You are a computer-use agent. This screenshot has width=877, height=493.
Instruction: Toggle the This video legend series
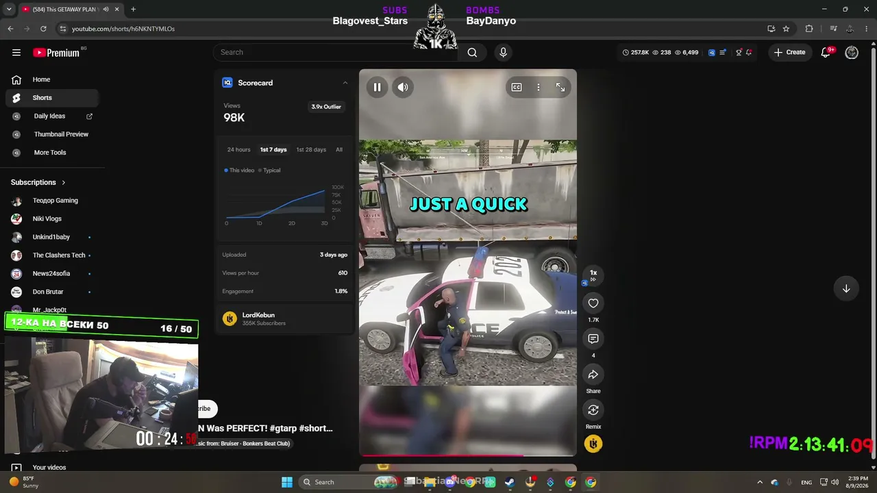(239, 170)
